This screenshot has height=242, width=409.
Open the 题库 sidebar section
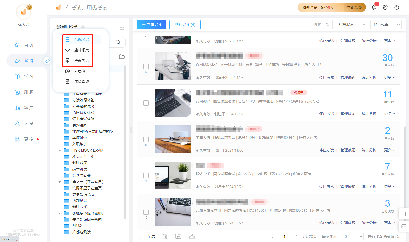24,108
